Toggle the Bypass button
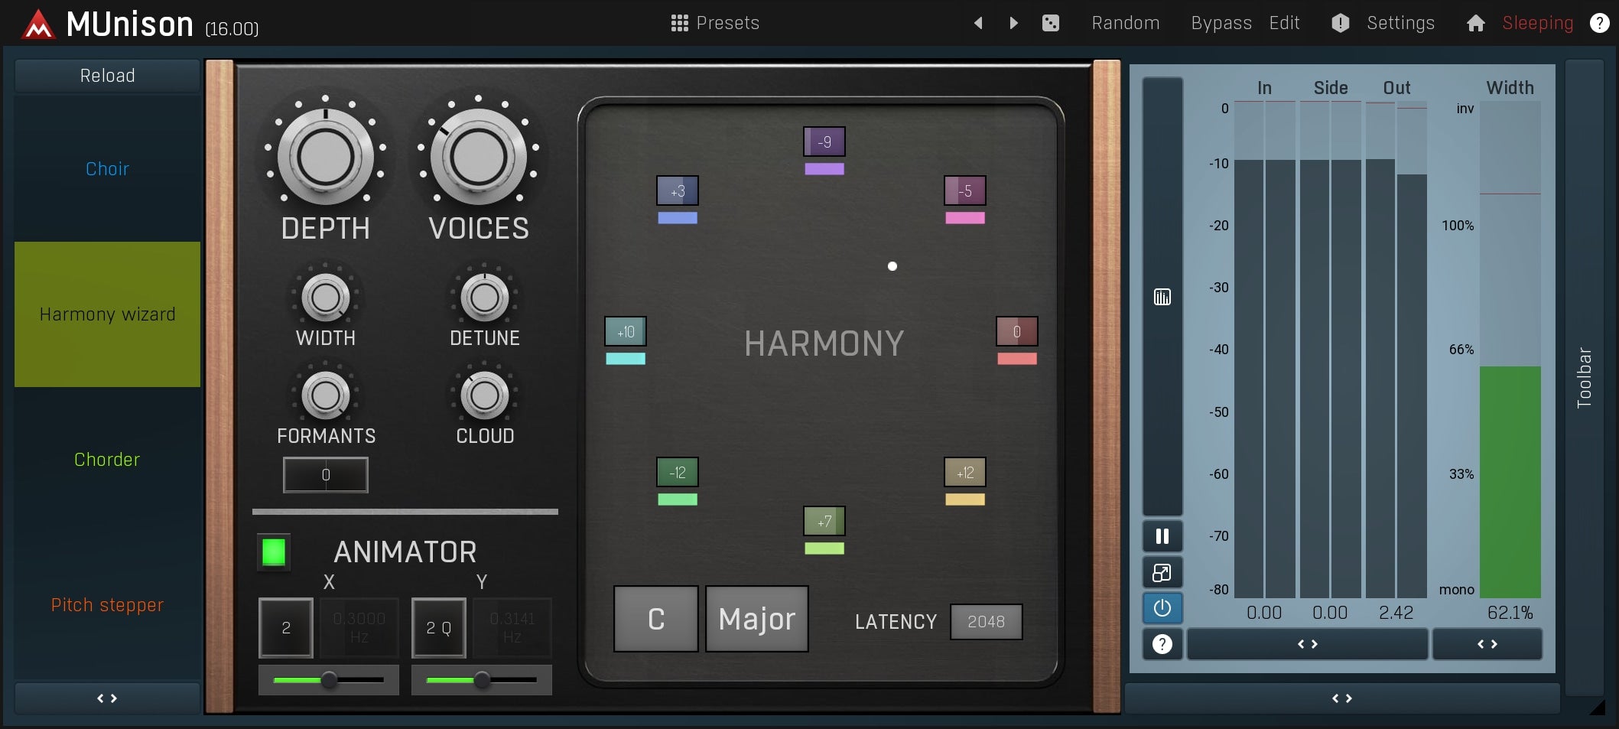This screenshot has width=1619, height=729. coord(1221,23)
